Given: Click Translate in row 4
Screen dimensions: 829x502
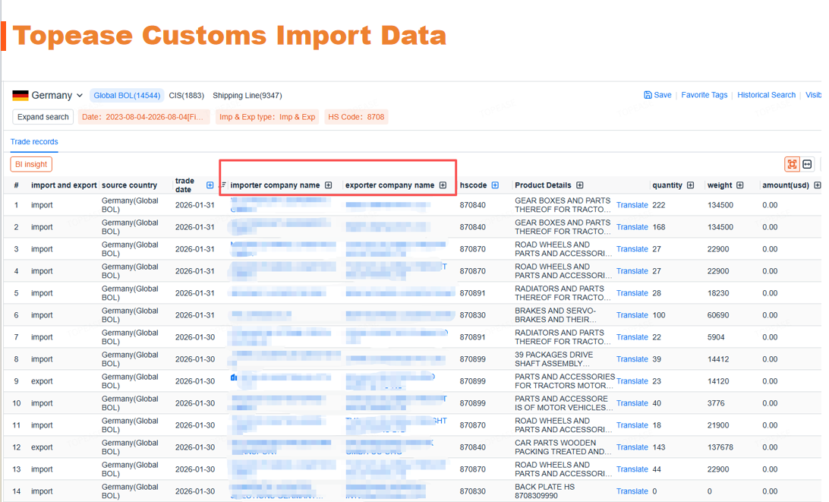Looking at the screenshot, I should pyautogui.click(x=632, y=271).
